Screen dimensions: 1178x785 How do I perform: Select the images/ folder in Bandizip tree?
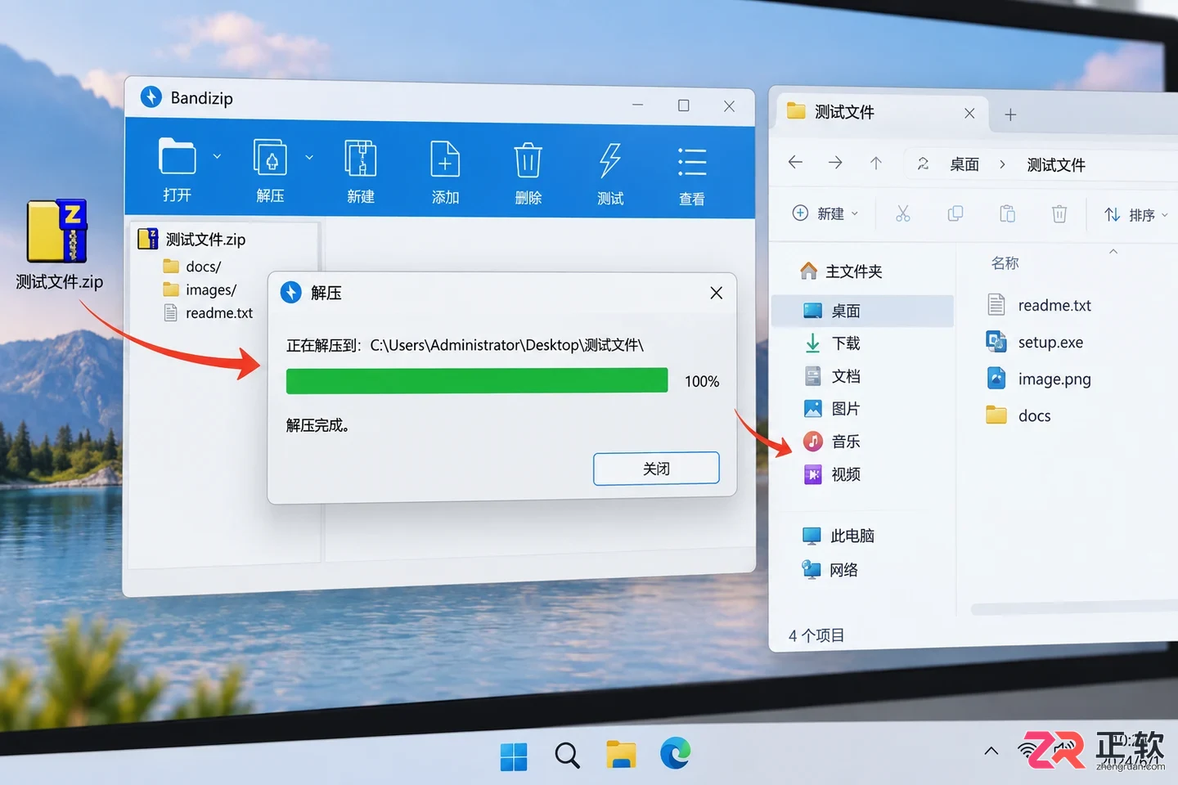200,289
